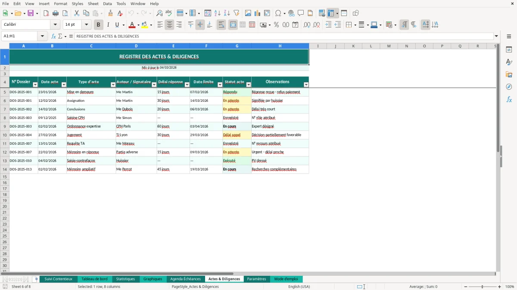Toggle Bold formatting

click(x=99, y=25)
